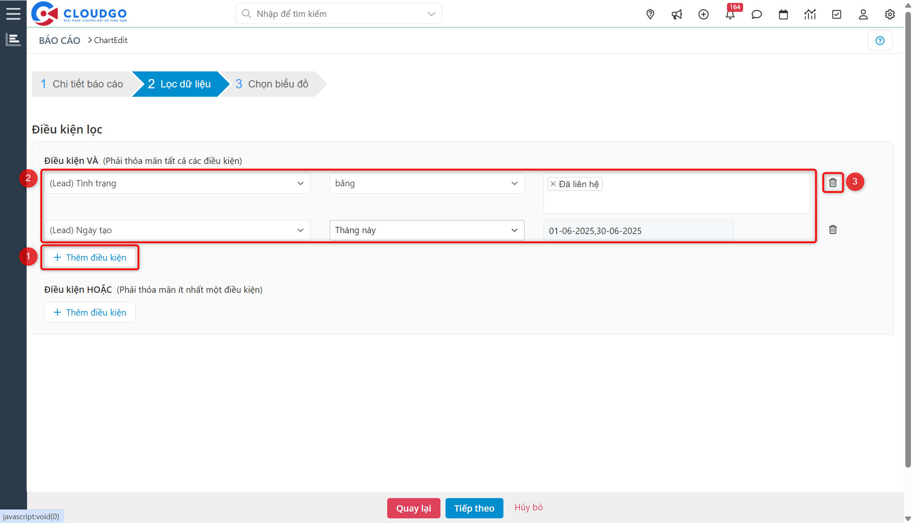Open the chat messages icon
Viewport: 913px width, 523px height.
[x=757, y=14]
